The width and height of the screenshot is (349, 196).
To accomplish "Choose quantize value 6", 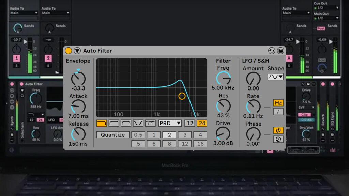I will tap(154, 144).
